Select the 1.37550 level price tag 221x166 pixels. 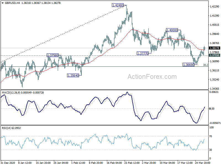click(214, 55)
